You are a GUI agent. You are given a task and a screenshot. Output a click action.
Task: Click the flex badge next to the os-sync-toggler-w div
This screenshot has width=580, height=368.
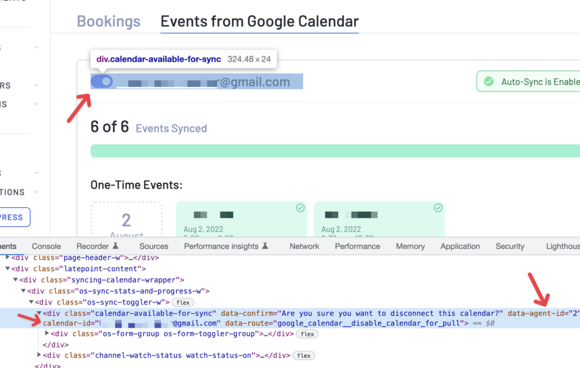182,302
